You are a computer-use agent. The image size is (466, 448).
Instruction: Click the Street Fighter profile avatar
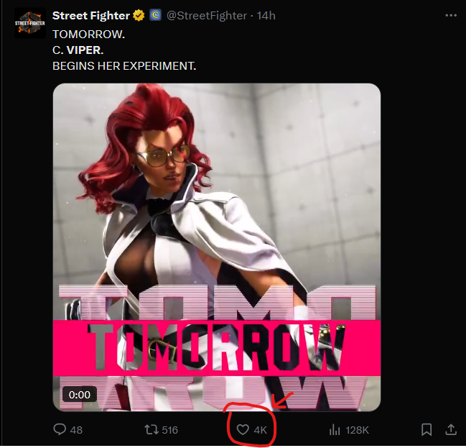click(x=30, y=23)
